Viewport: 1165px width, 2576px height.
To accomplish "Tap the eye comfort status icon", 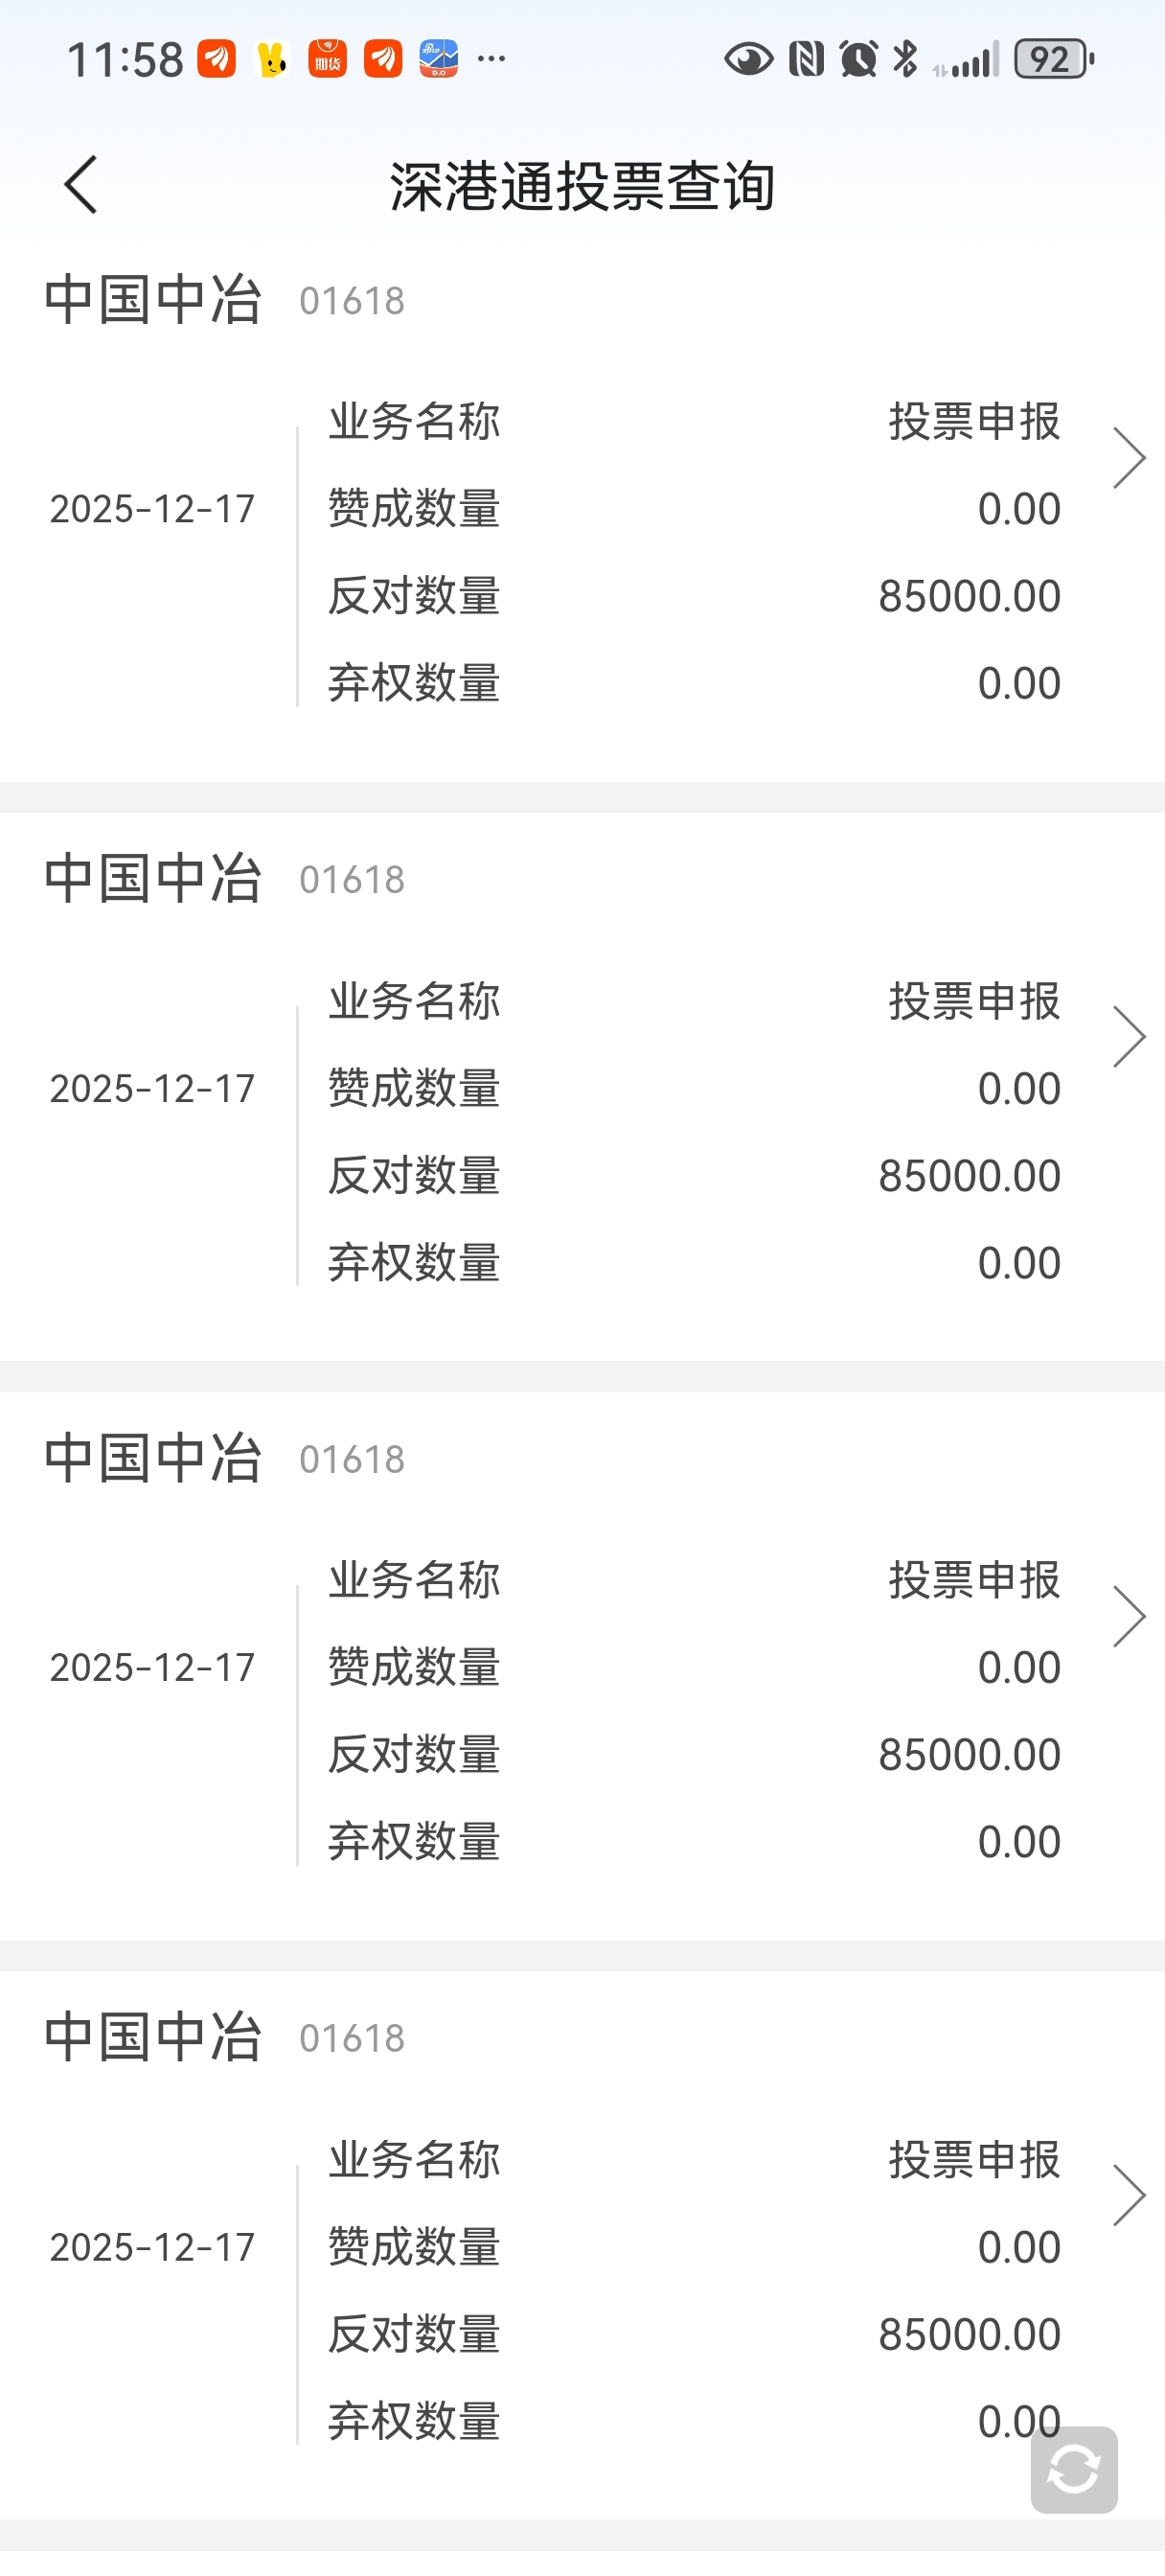I will click(x=748, y=60).
